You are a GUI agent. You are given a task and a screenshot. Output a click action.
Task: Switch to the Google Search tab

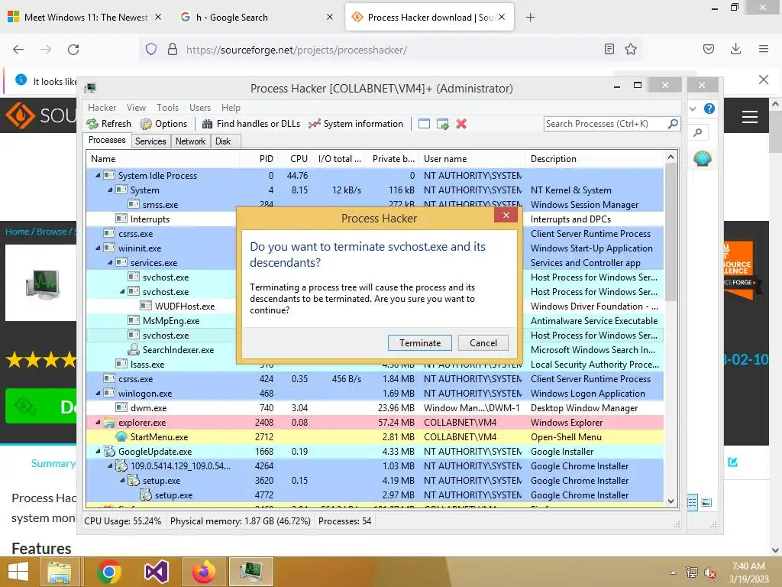tap(255, 18)
